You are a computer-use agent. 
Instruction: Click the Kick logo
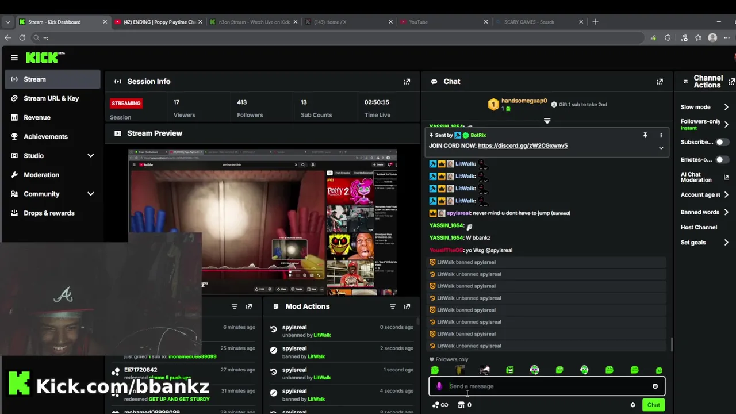(45, 57)
